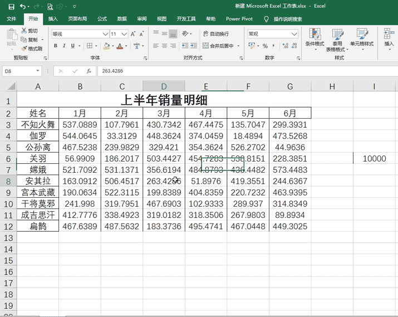Screen dimensions: 398x317
Task: Select the Format Painter (格式刷) brush
Action: click(24, 48)
